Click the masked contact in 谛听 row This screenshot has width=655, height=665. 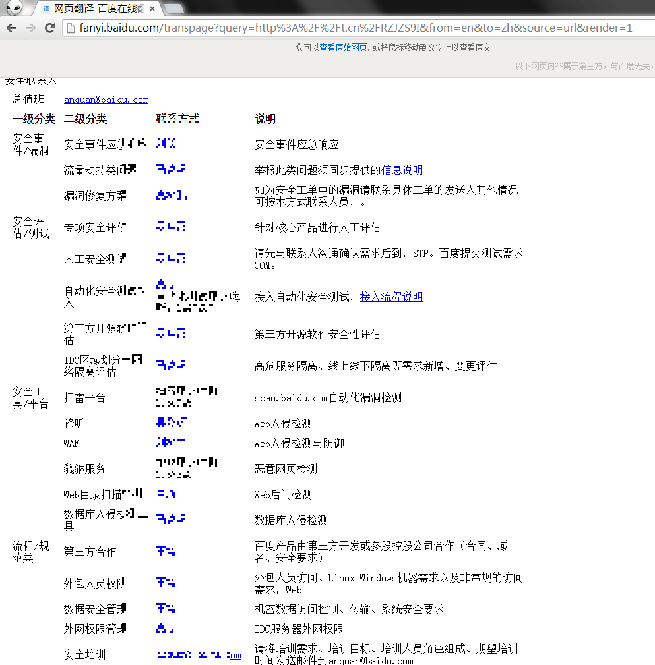[172, 422]
